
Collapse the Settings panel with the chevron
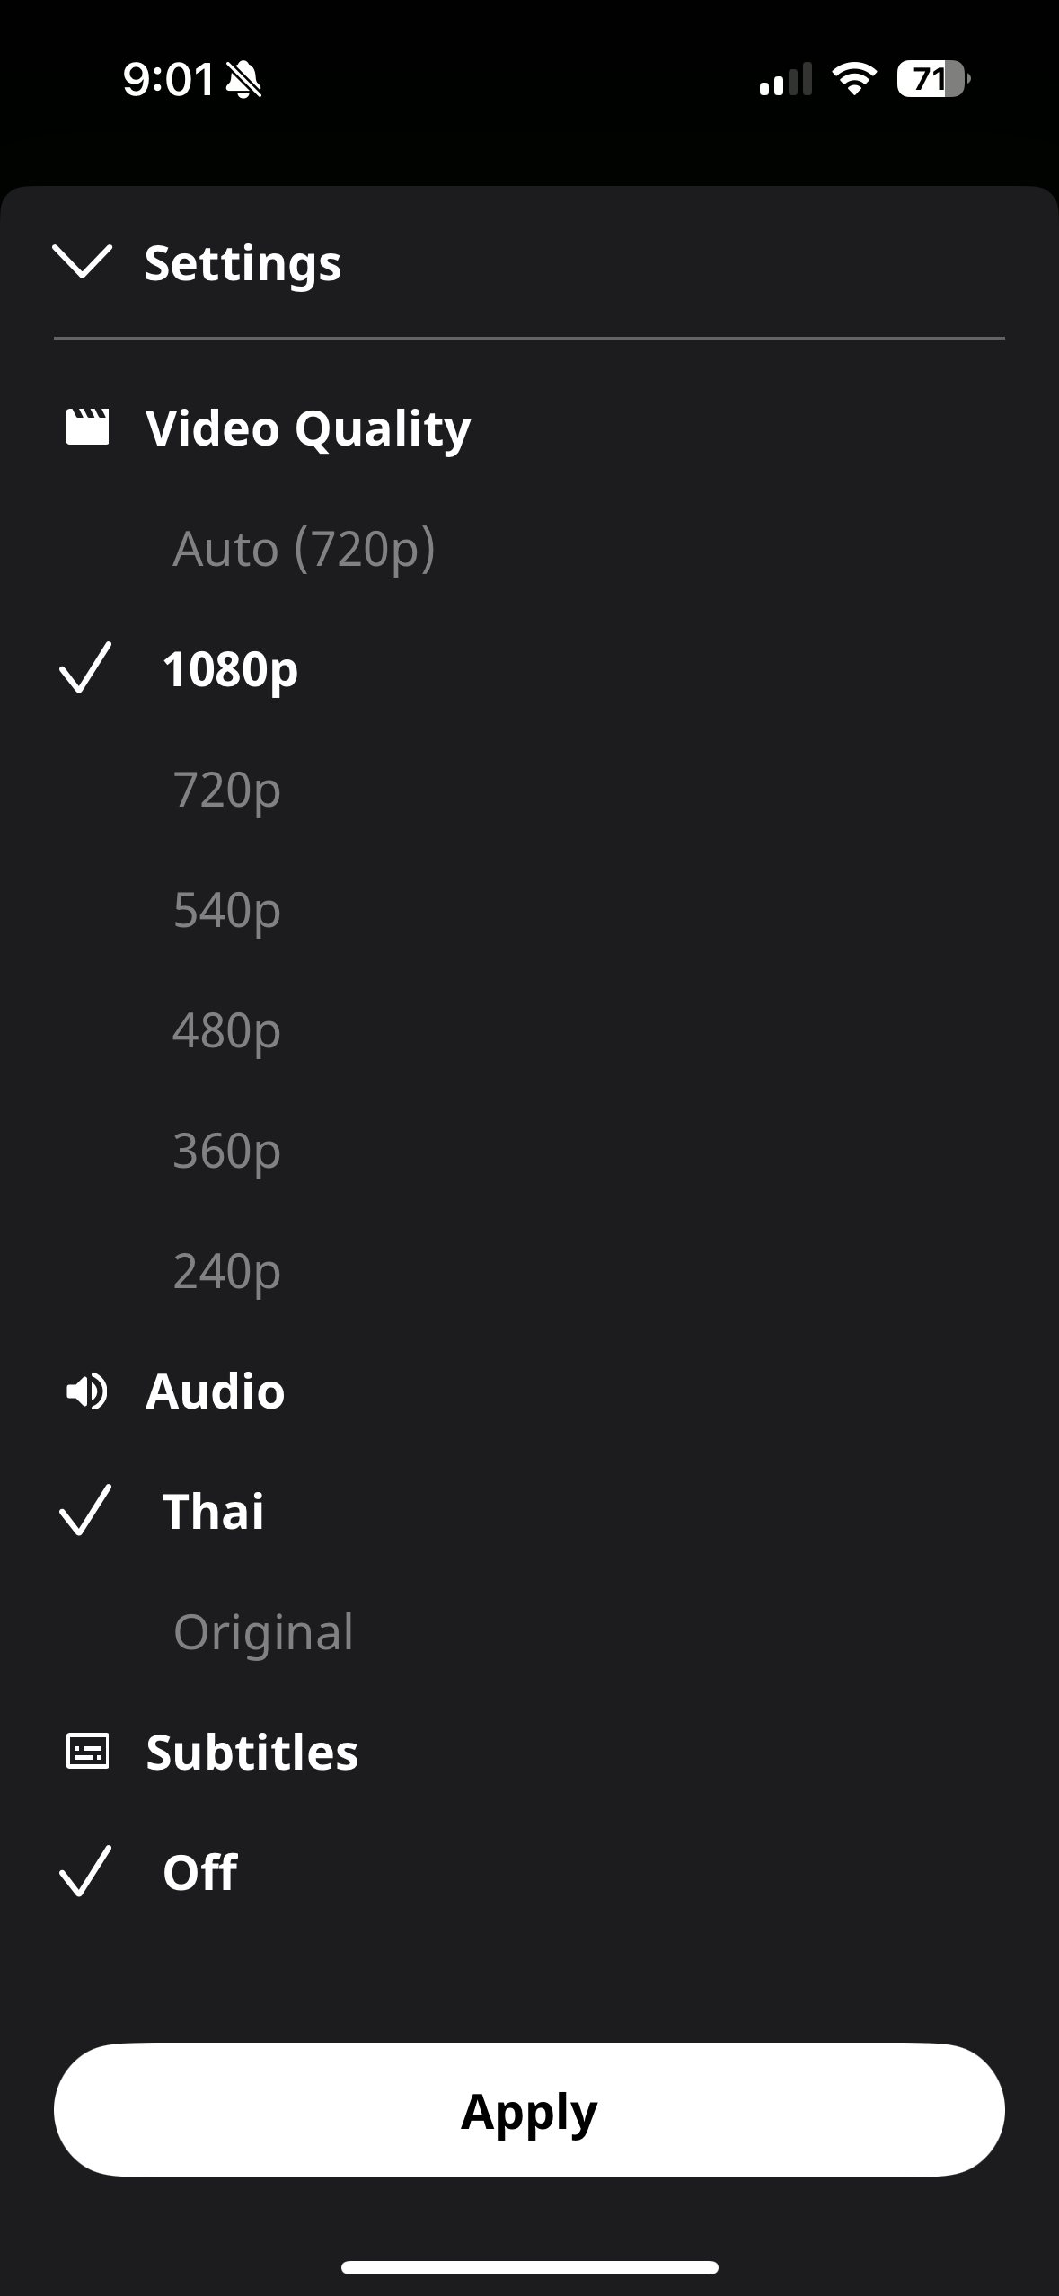[83, 261]
